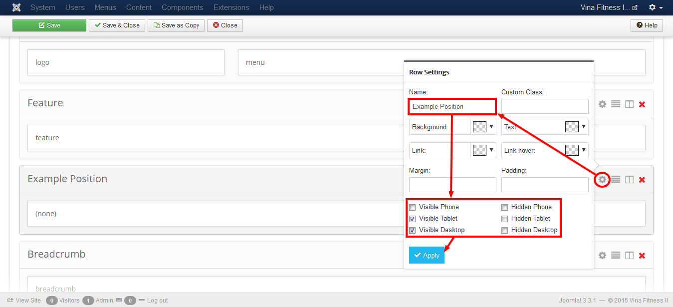Open settings gear on Breadcrumb row
The width and height of the screenshot is (673, 307).
tap(602, 255)
